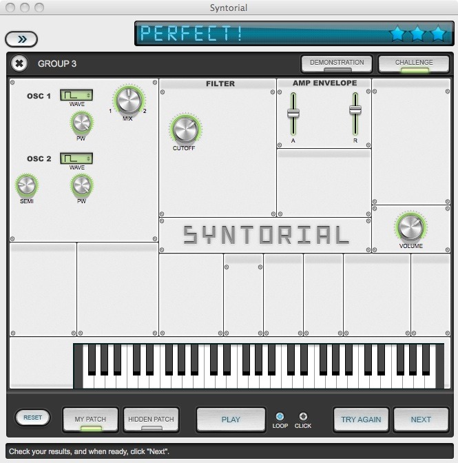The width and height of the screenshot is (458, 463).
Task: Click the Try Again button
Action: pyautogui.click(x=361, y=420)
